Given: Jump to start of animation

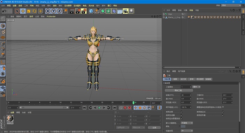Looking at the screenshot, I should coord(85,108).
